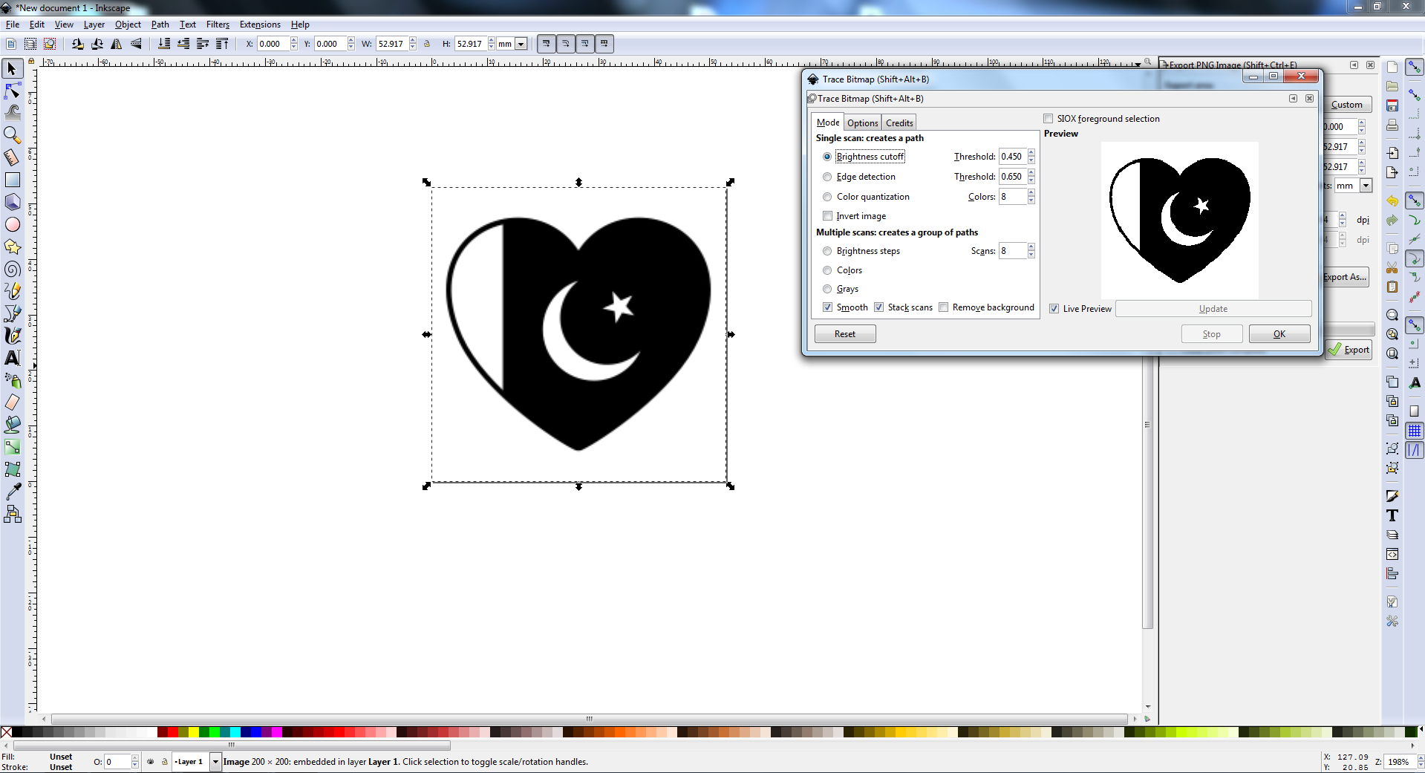
Task: Click Select all objects toolbar icon
Action: point(11,44)
